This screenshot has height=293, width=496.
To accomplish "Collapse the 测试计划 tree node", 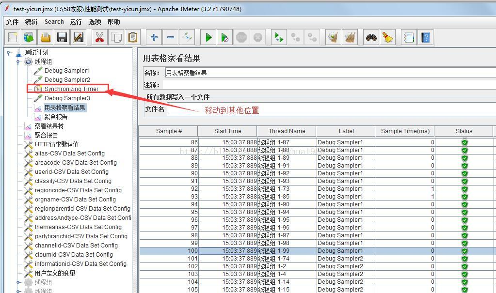I will point(9,53).
